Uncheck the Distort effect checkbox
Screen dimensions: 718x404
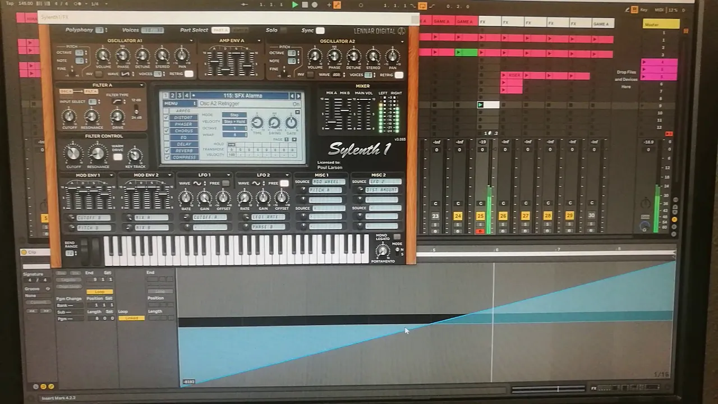(167, 118)
